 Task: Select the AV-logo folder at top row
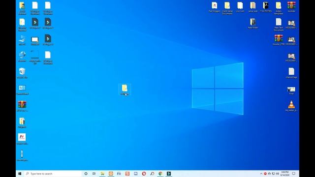pyautogui.click(x=215, y=7)
